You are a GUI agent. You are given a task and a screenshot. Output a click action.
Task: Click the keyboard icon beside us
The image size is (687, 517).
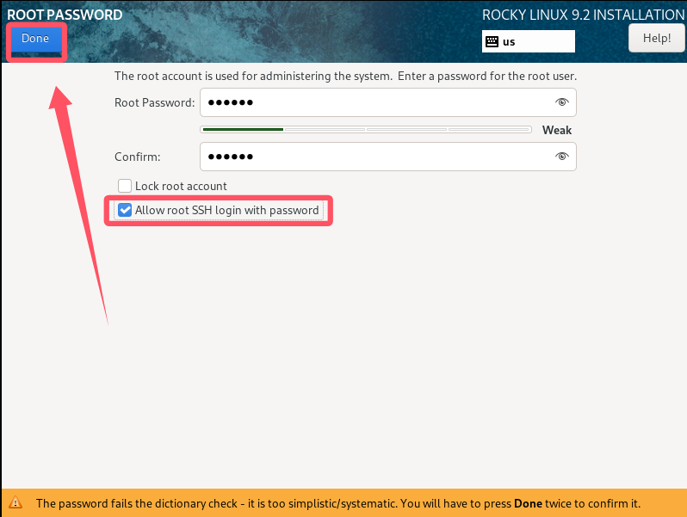tap(492, 41)
